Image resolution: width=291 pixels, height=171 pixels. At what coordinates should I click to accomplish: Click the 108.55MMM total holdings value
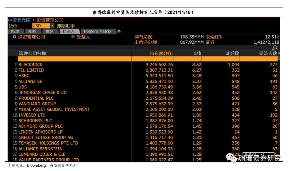click(192, 37)
